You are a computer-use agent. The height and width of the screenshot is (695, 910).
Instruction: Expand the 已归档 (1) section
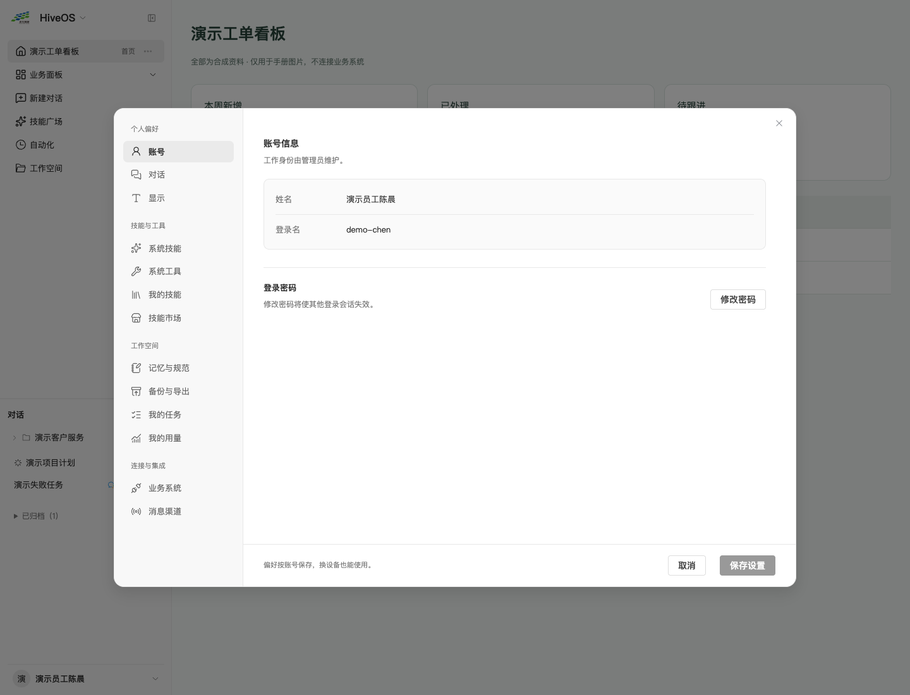pyautogui.click(x=36, y=516)
